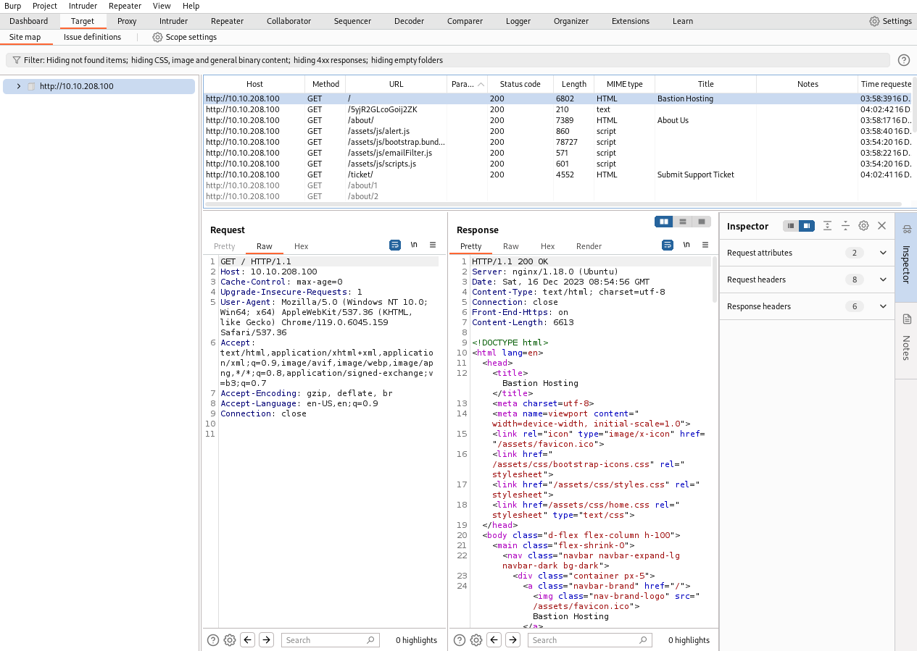Sort by Length column header
This screenshot has width=917, height=651.
coord(574,84)
